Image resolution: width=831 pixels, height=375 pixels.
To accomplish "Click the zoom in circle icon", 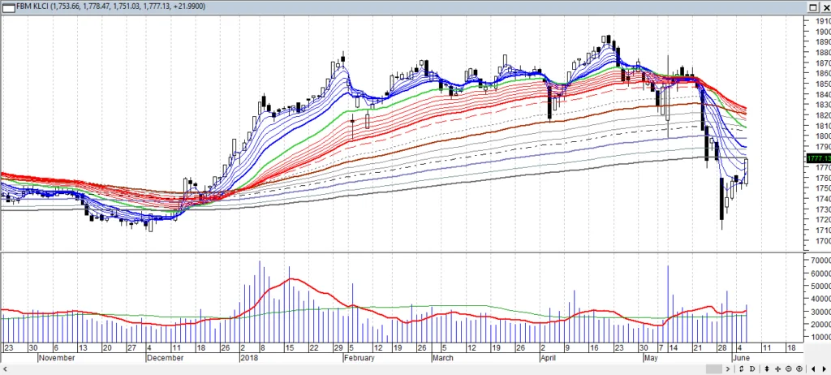I will [x=799, y=369].
